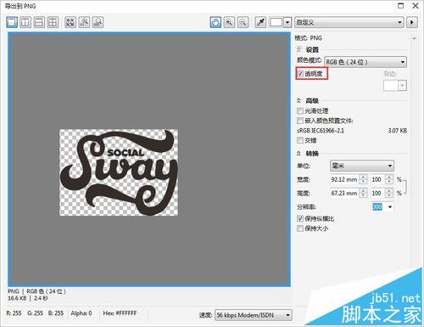
Task: Switch to two horizontal previews layout
Action: (39, 22)
